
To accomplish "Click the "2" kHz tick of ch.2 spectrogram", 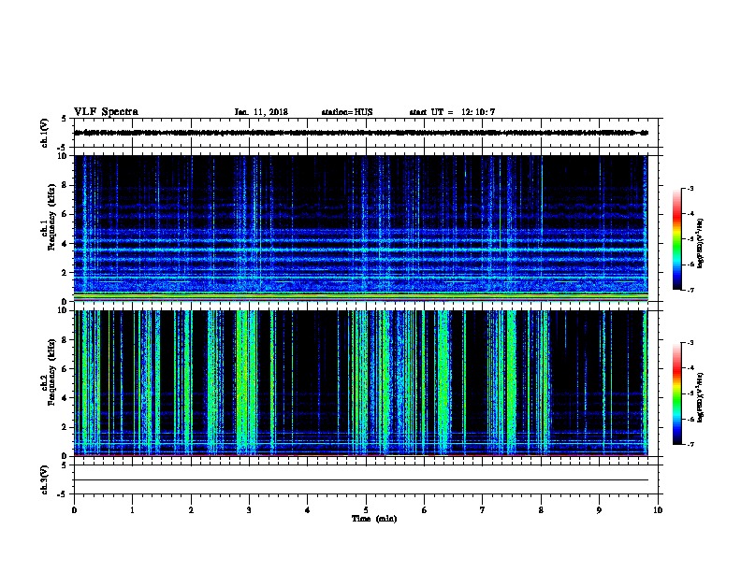I will 65,427.
